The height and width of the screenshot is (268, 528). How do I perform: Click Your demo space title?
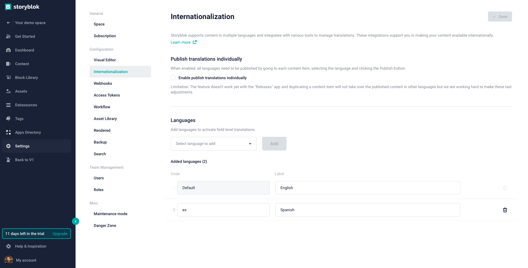point(30,23)
